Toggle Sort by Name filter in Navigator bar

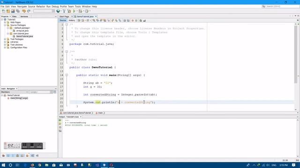tap(32, 155)
